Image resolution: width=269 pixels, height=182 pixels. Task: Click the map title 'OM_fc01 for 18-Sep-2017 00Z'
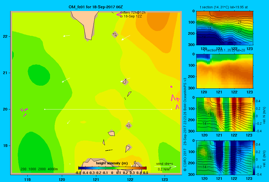96,7
